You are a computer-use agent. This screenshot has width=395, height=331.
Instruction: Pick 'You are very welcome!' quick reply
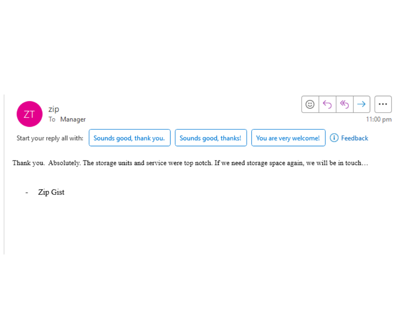pyautogui.click(x=288, y=138)
